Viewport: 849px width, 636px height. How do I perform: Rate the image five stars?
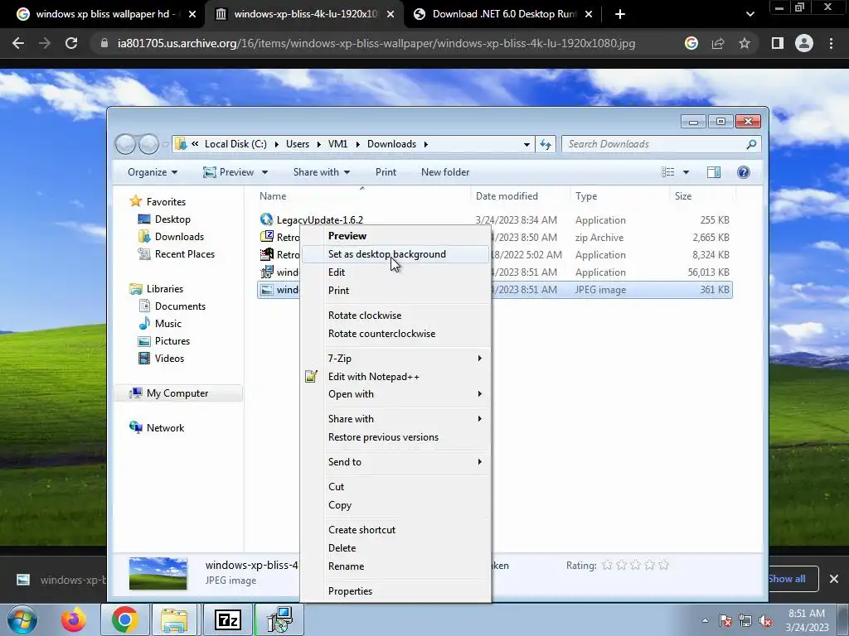coord(664,565)
